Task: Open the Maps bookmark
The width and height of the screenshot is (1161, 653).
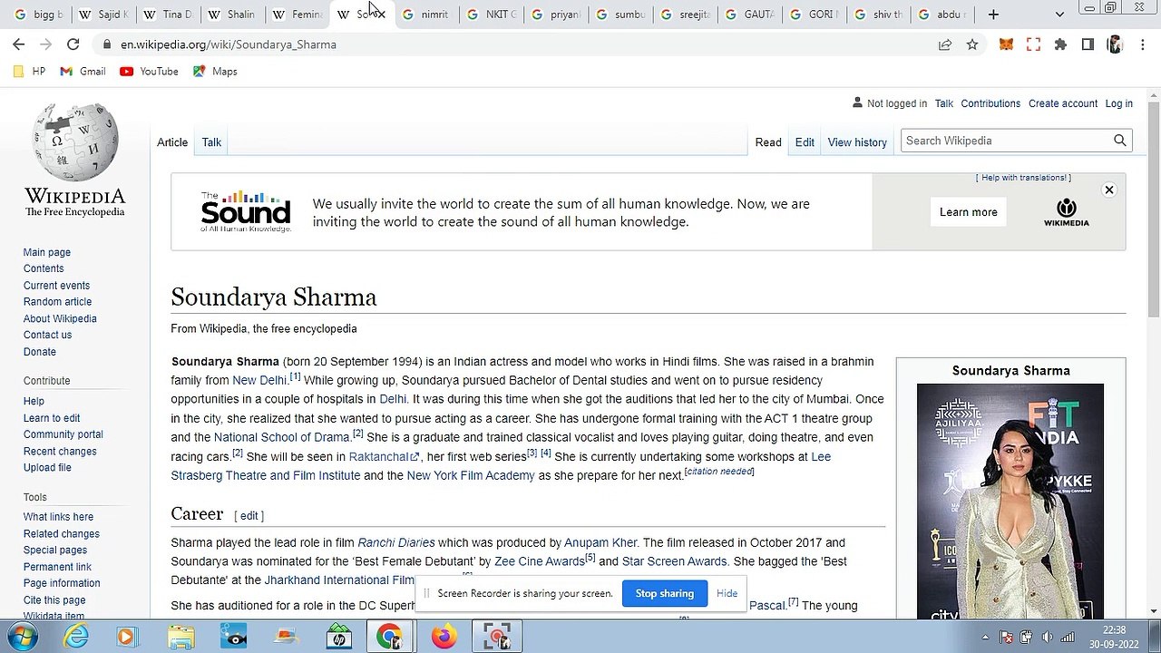Action: [215, 72]
